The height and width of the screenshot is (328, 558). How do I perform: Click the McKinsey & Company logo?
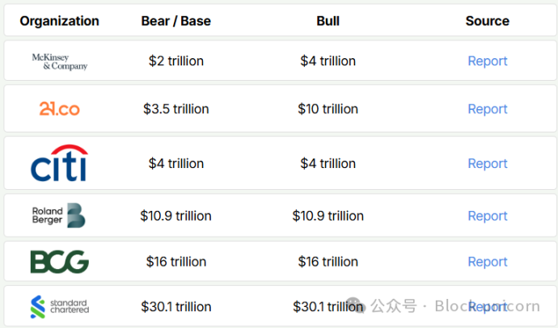tap(59, 61)
